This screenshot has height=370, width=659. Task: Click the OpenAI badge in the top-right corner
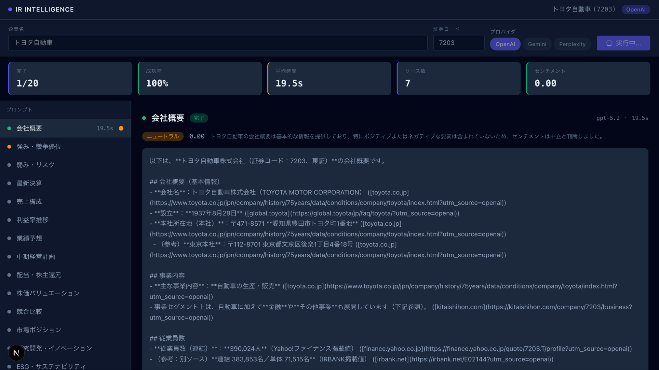[x=636, y=9]
